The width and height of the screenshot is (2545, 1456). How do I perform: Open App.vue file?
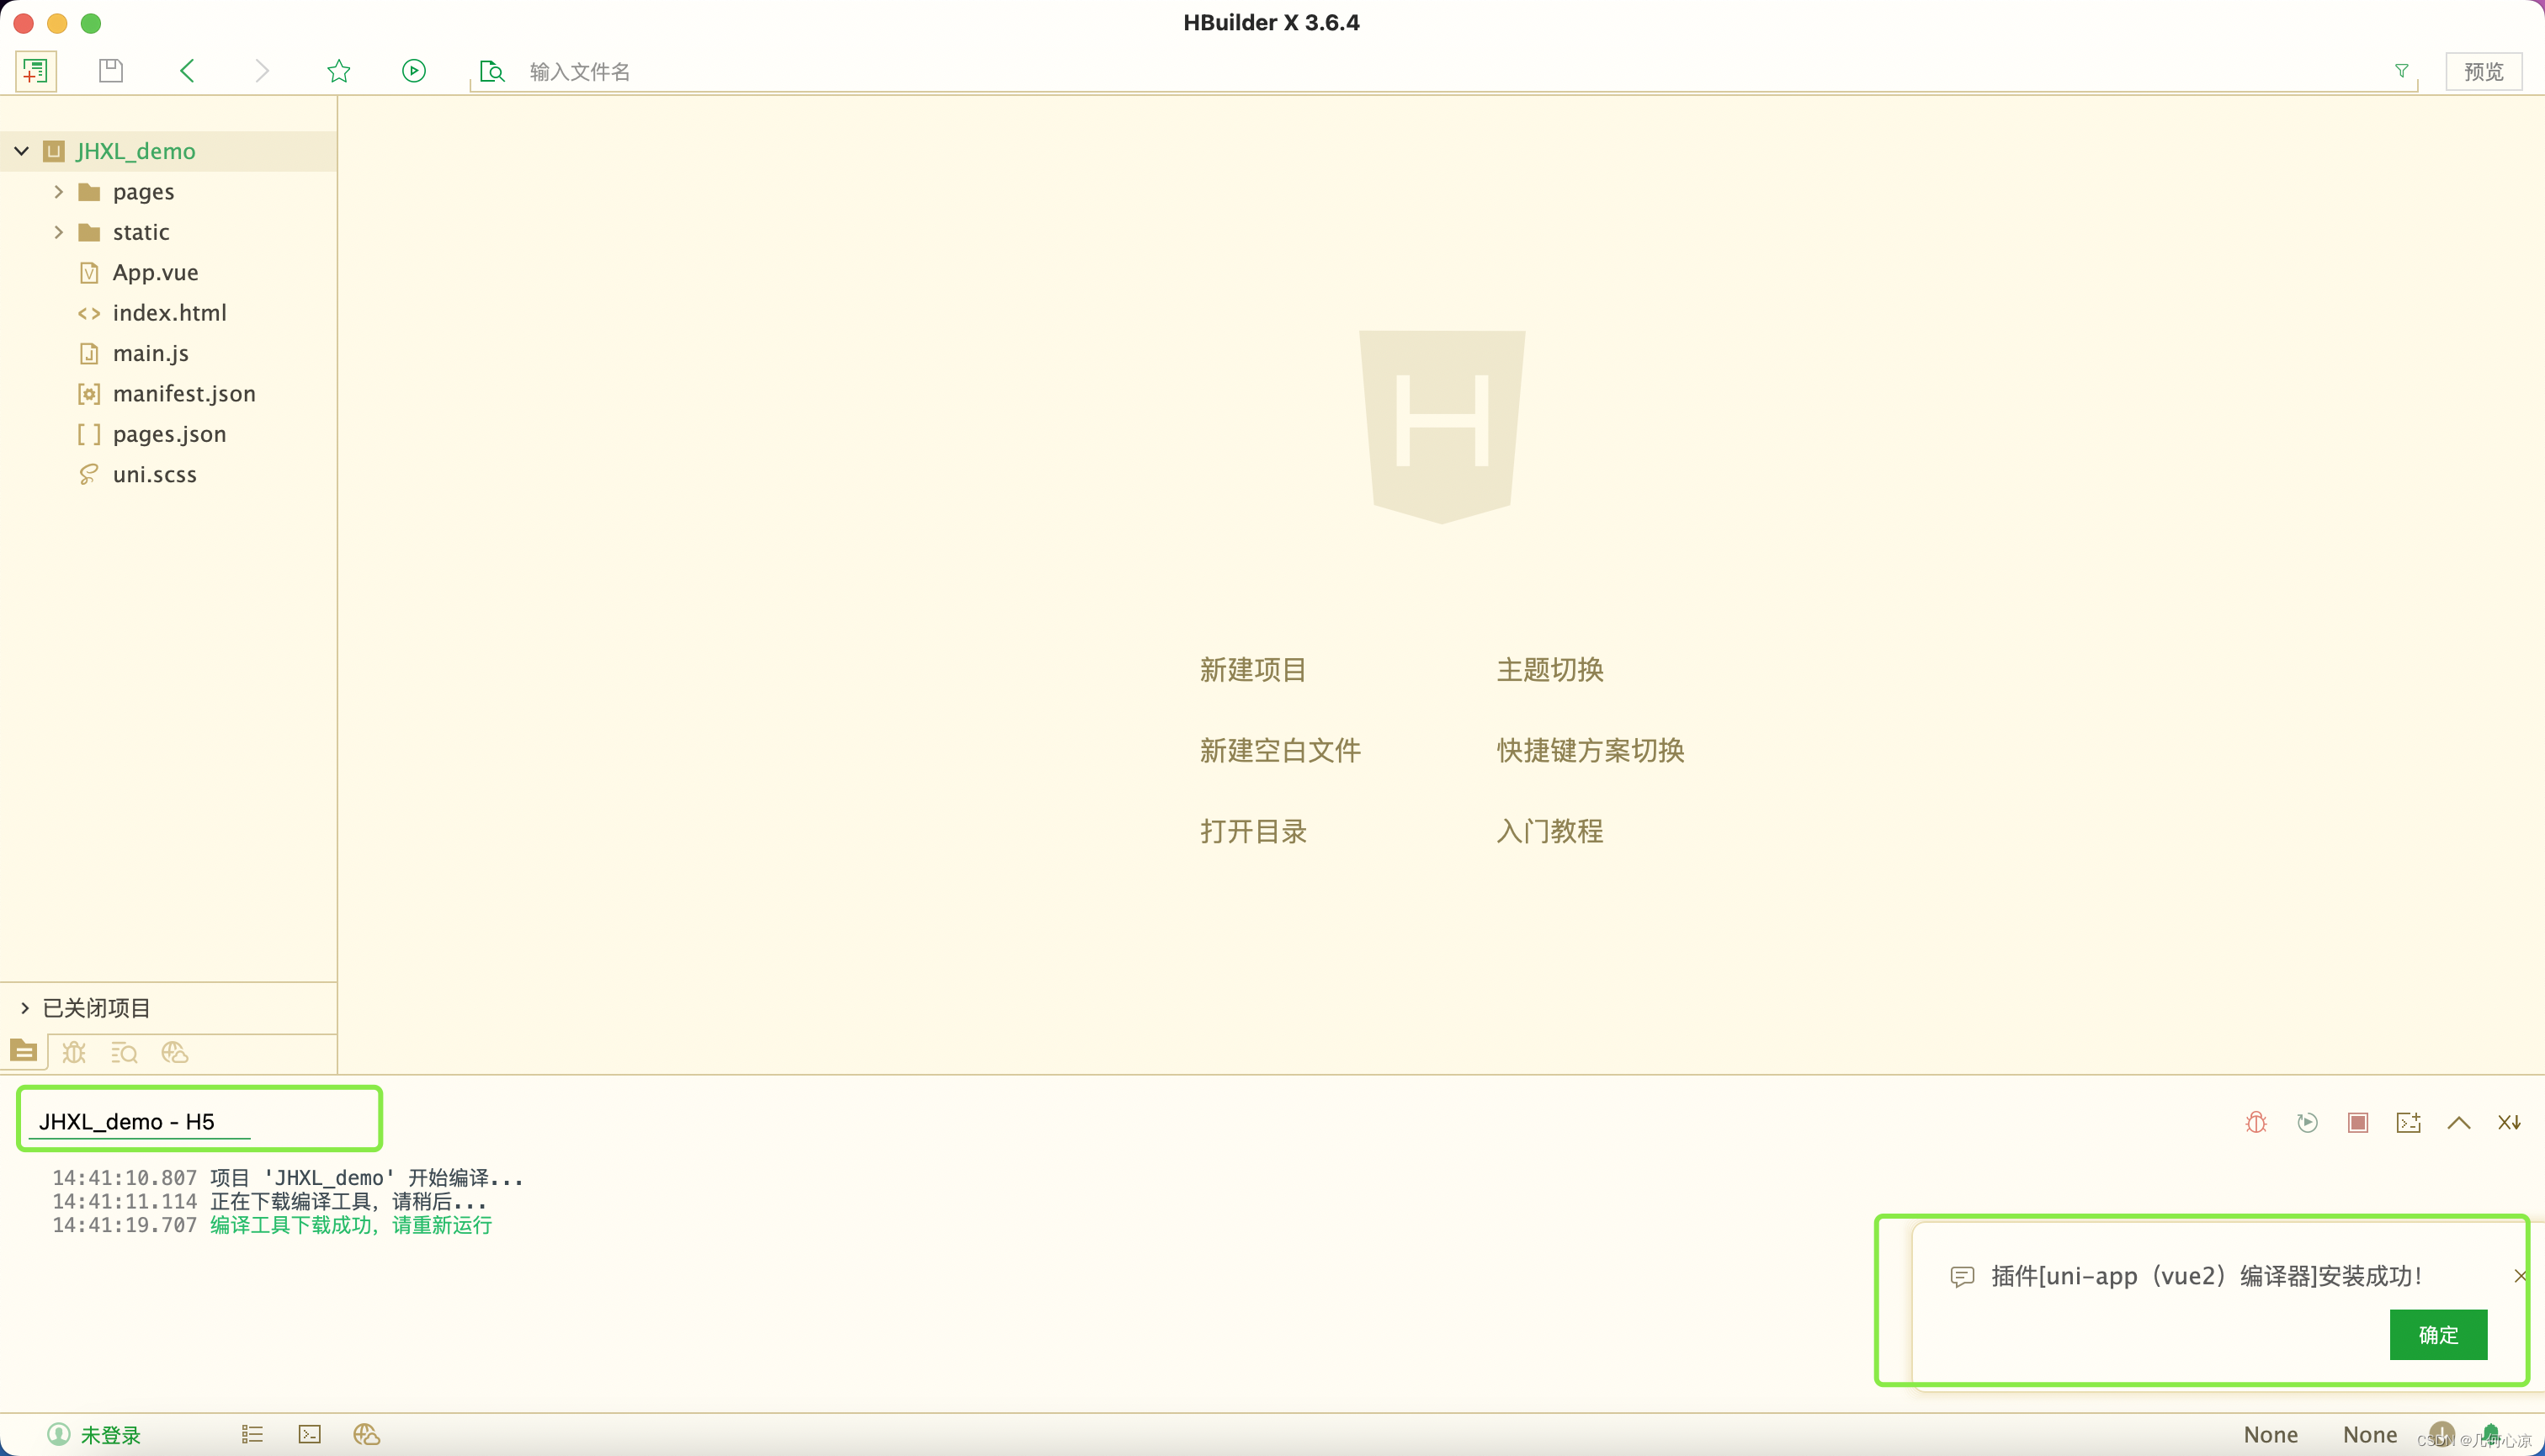[155, 273]
